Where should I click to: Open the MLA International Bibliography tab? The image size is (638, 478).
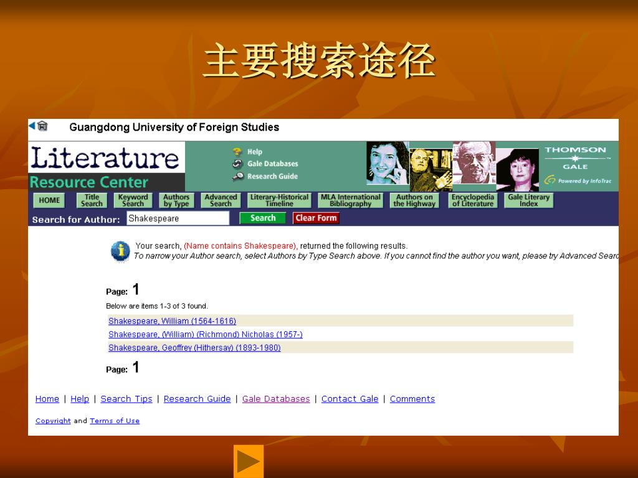point(350,200)
